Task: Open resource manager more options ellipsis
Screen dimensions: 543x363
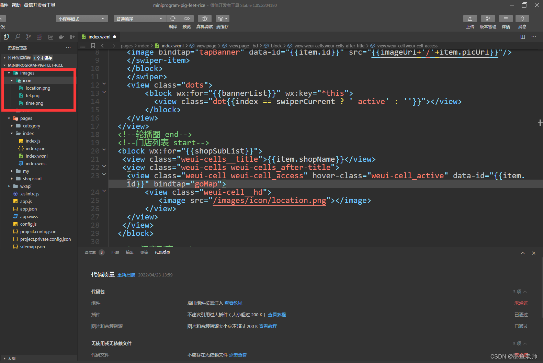Action: pyautogui.click(x=68, y=48)
